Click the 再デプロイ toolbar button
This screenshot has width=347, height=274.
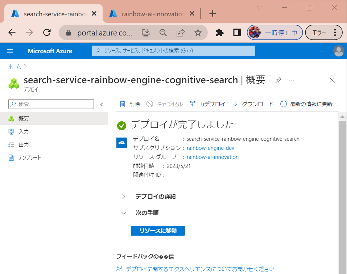click(207, 104)
